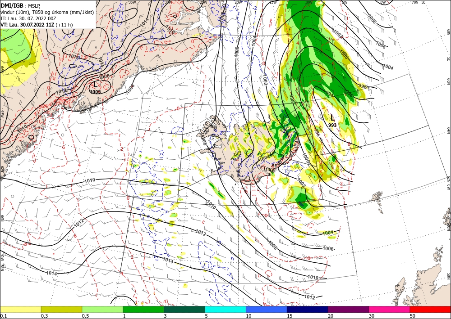
Task: Click the '45W' label on left edge
Action: click(2, 114)
